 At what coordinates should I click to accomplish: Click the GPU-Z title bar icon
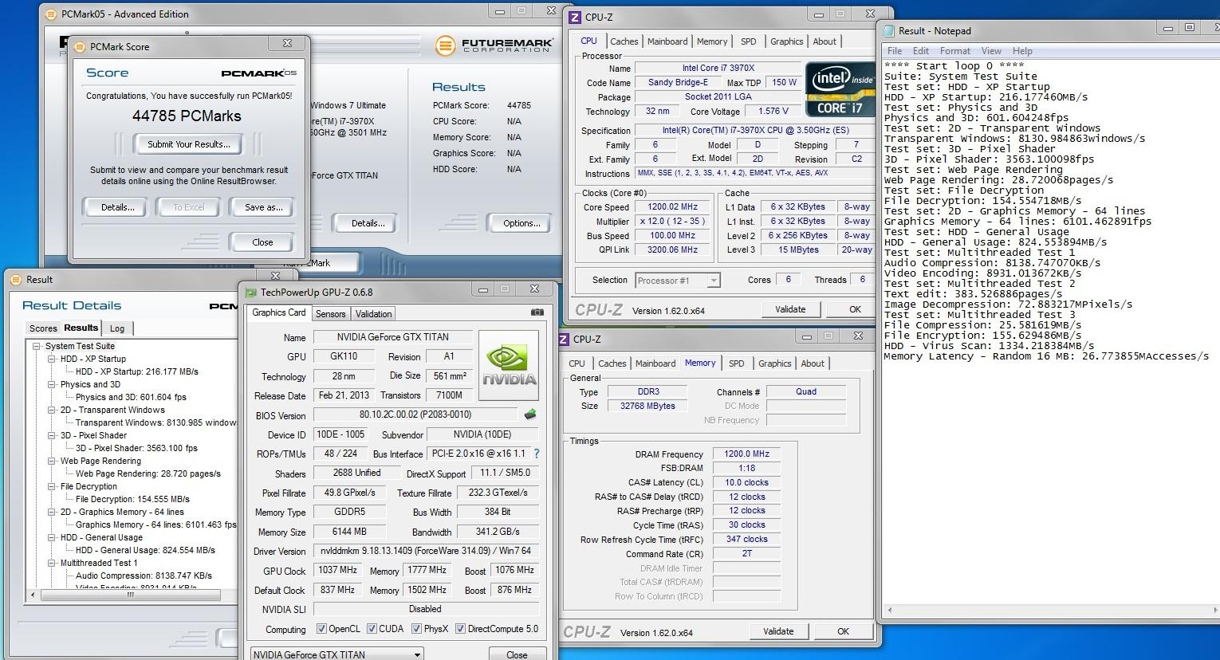coord(251,293)
